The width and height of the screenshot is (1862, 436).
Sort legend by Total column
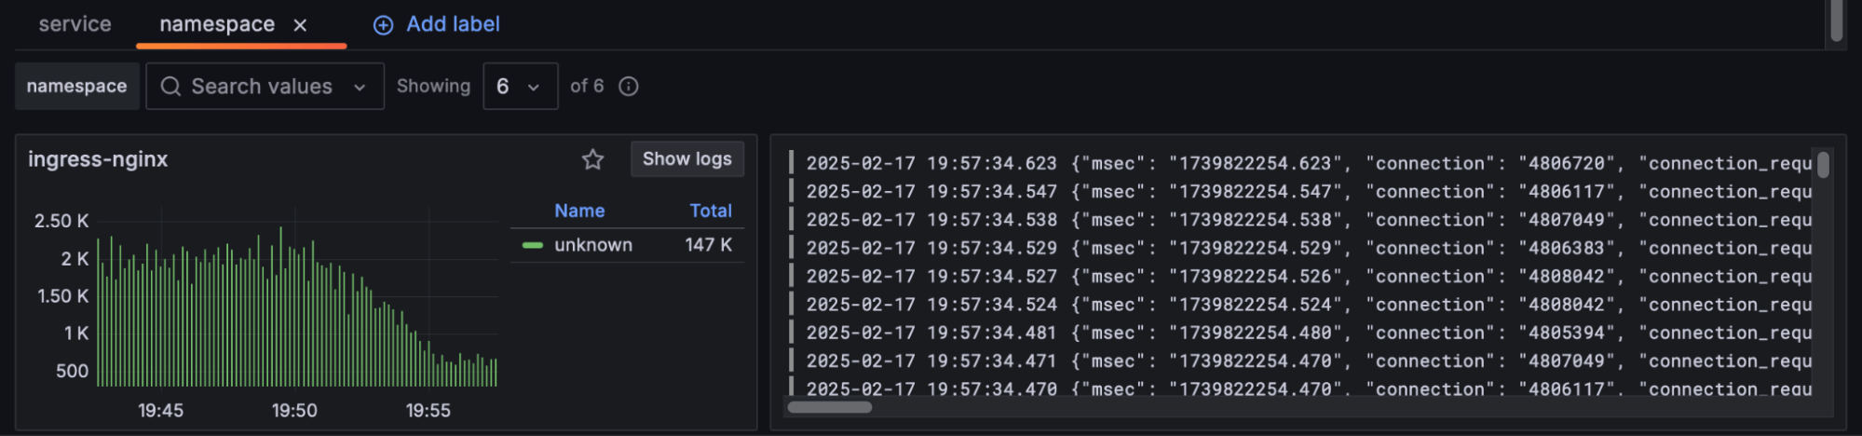coord(710,211)
